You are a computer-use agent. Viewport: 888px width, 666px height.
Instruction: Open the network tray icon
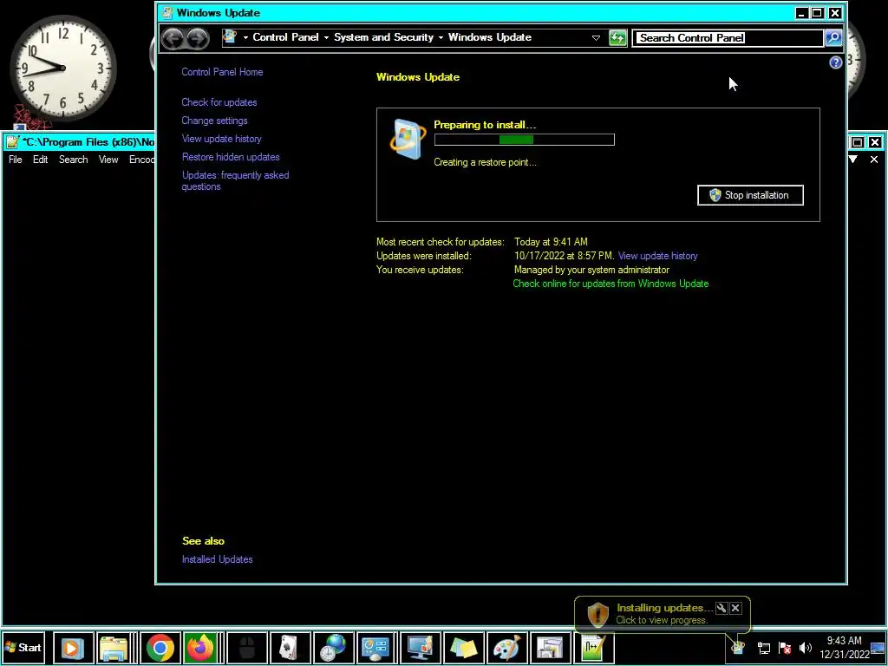pos(763,648)
